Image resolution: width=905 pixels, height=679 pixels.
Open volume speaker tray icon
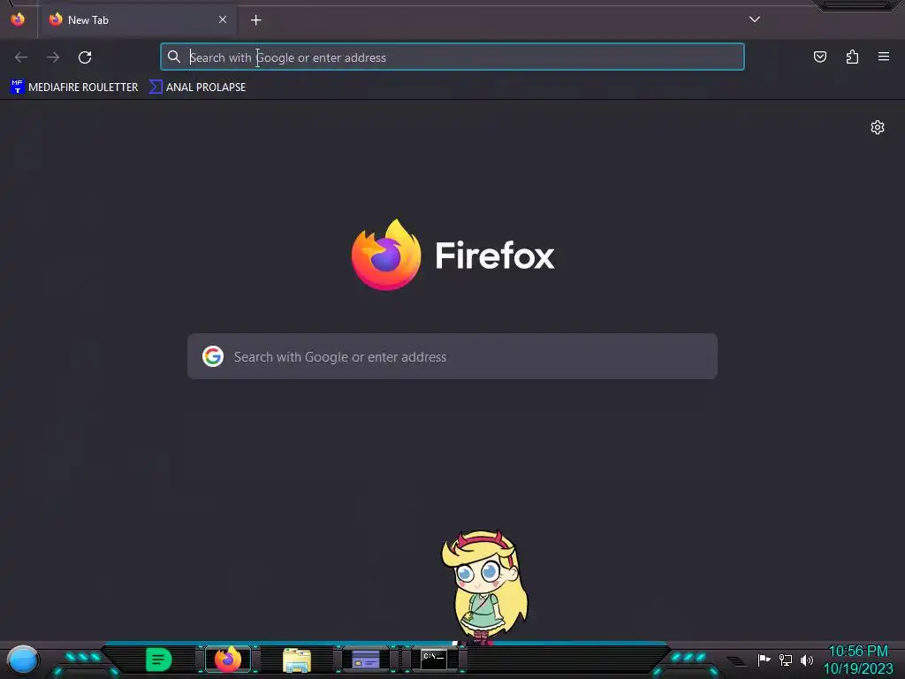807,660
